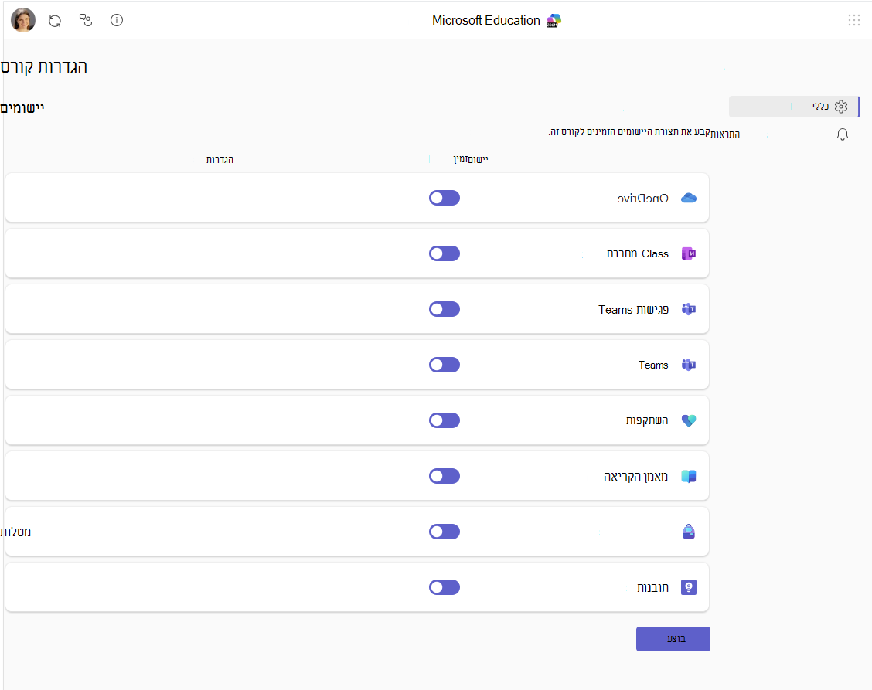Toggle the מטלות assignments switch
Viewport: 872px width, 690px height.
click(445, 532)
